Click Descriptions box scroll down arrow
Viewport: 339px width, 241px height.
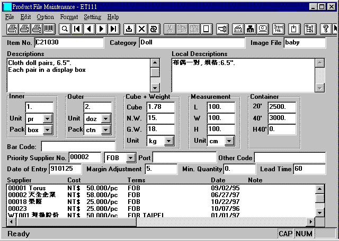(x=155, y=88)
